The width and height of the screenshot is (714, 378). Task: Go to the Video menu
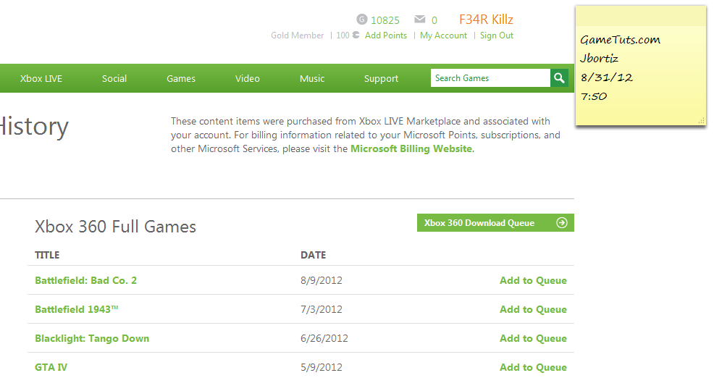pyautogui.click(x=248, y=79)
